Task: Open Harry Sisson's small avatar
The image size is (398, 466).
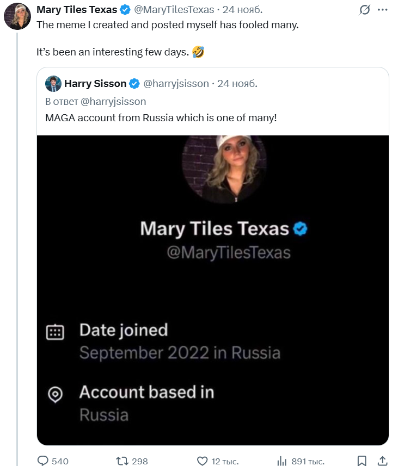Action: pos(53,83)
